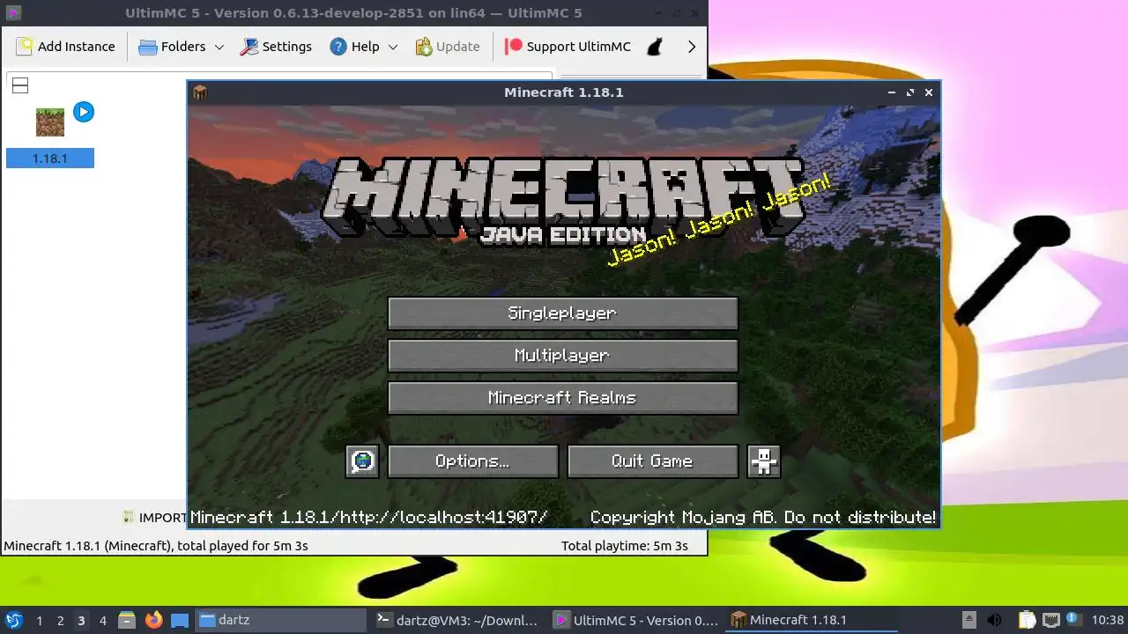This screenshot has height=634, width=1128.
Task: Switch to workspace 4
Action: [102, 621]
